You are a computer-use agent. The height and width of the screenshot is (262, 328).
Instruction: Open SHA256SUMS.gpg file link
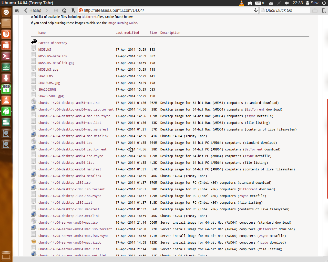click(51, 96)
